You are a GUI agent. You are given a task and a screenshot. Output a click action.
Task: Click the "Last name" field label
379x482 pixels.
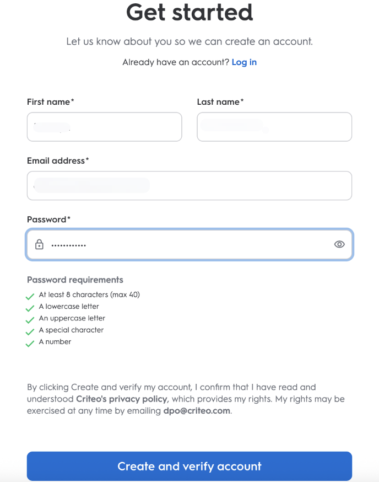pyautogui.click(x=220, y=102)
